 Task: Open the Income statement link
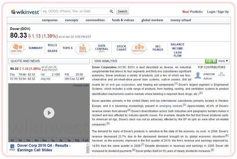[177, 49]
